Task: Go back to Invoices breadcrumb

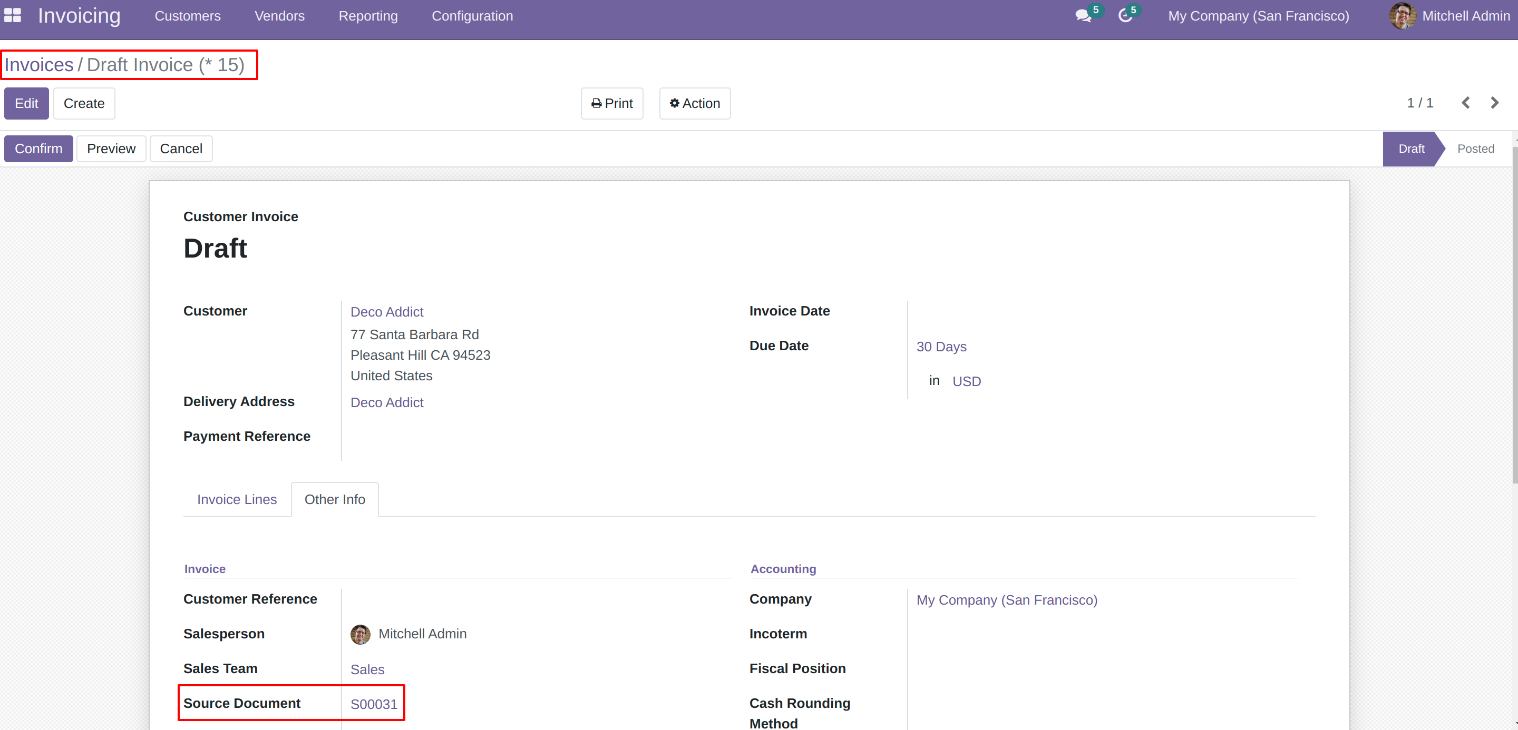Action: pos(39,65)
